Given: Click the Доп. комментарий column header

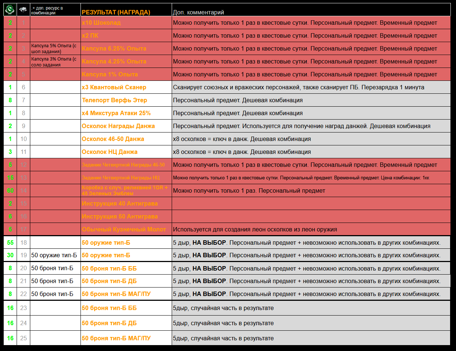Looking at the screenshot, I should tap(198, 13).
